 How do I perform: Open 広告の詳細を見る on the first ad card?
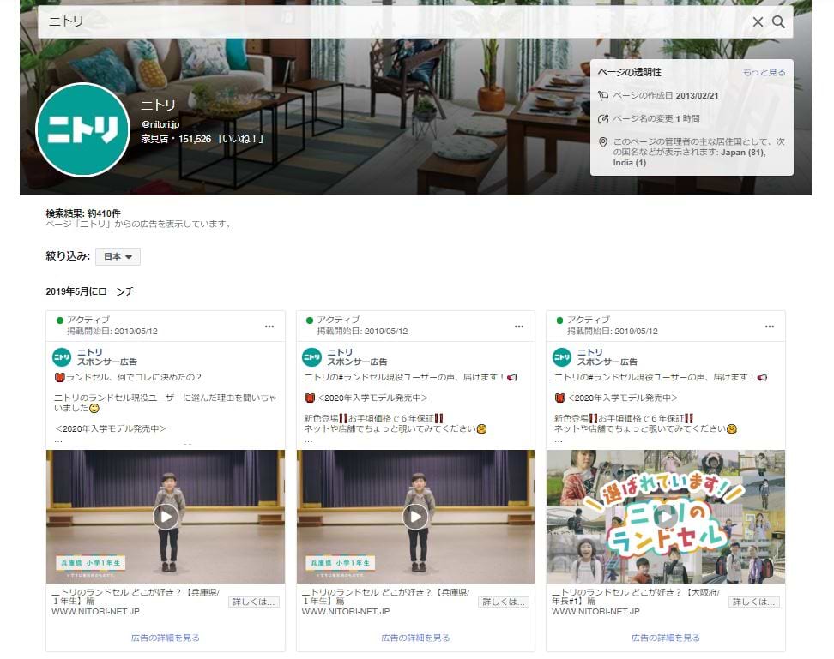point(166,638)
